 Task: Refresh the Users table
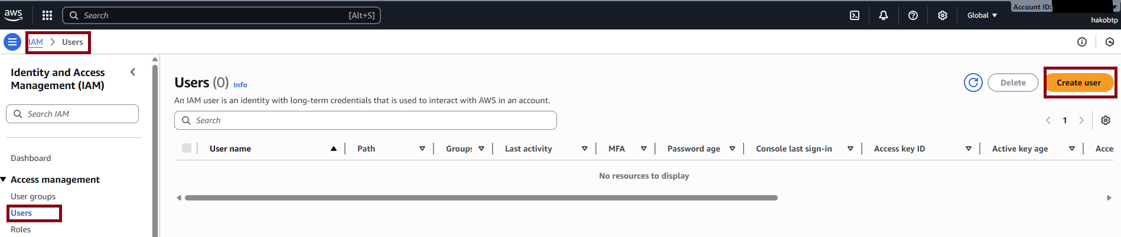tap(973, 83)
